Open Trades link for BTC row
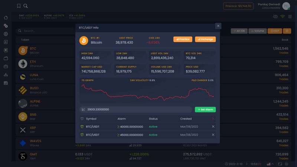297x167 pixels. click(x=284, y=53)
